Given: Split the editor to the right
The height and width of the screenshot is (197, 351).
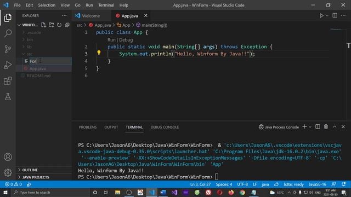Looking at the screenshot, I should coord(335,15).
